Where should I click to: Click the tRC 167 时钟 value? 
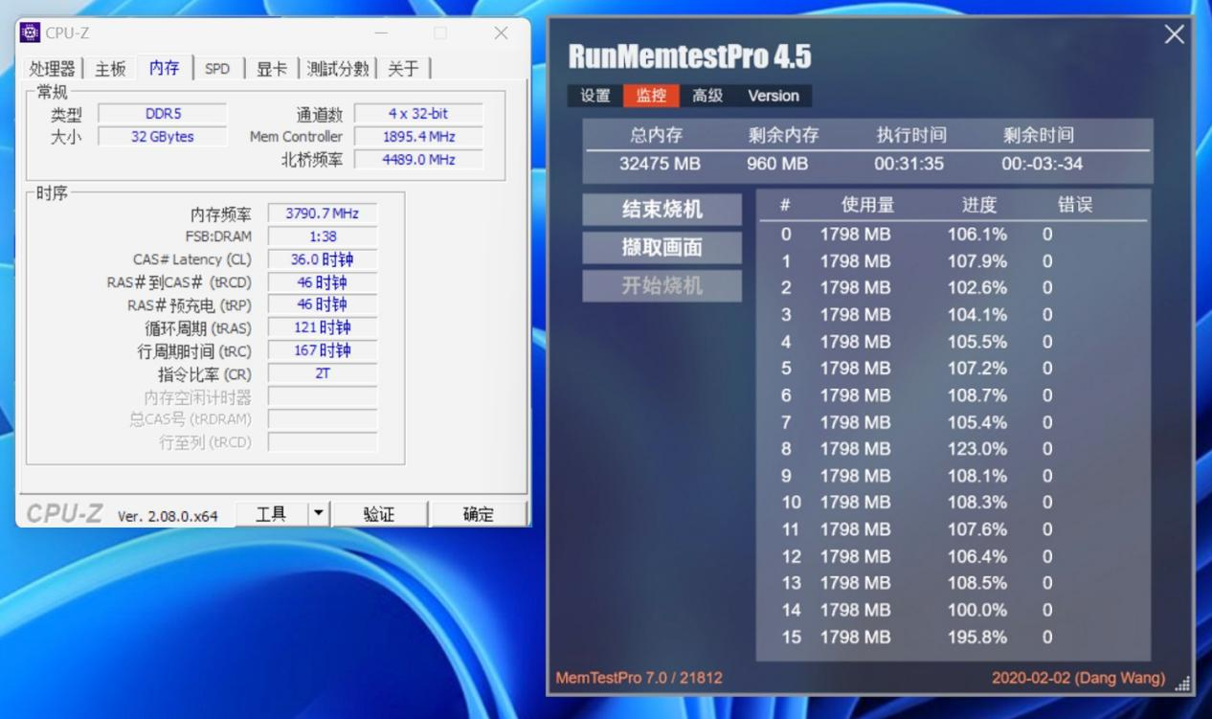[x=323, y=350]
